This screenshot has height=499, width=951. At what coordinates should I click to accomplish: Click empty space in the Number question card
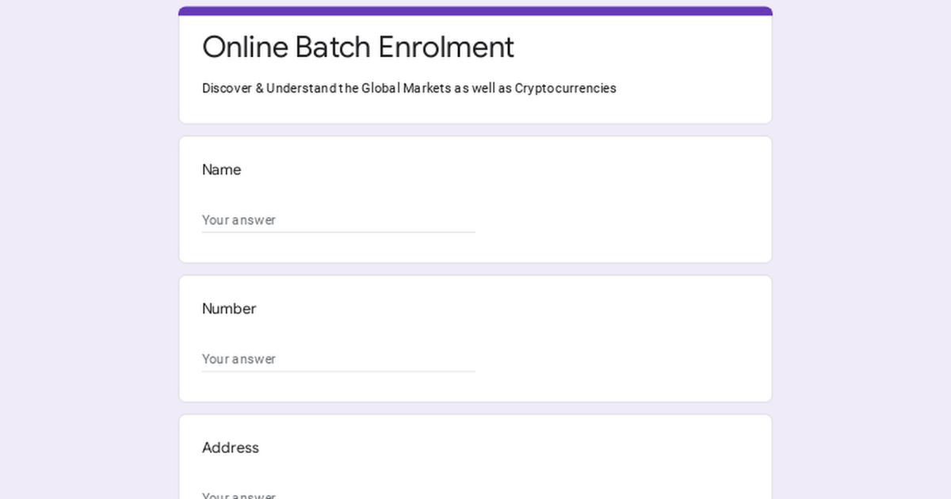[x=618, y=337]
